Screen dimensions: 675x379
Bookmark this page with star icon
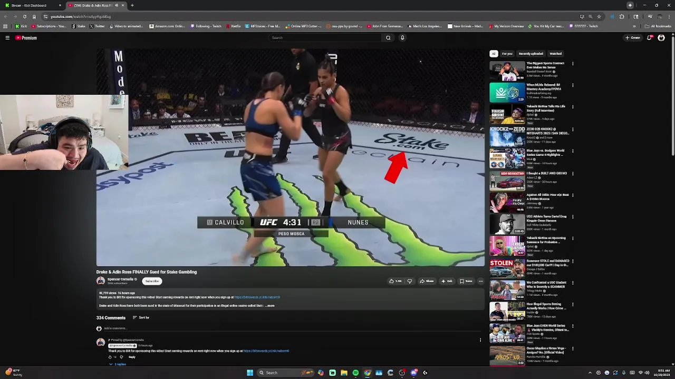point(599,16)
